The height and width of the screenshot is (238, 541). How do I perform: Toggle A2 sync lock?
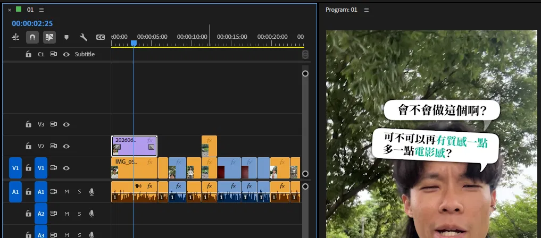click(54, 214)
